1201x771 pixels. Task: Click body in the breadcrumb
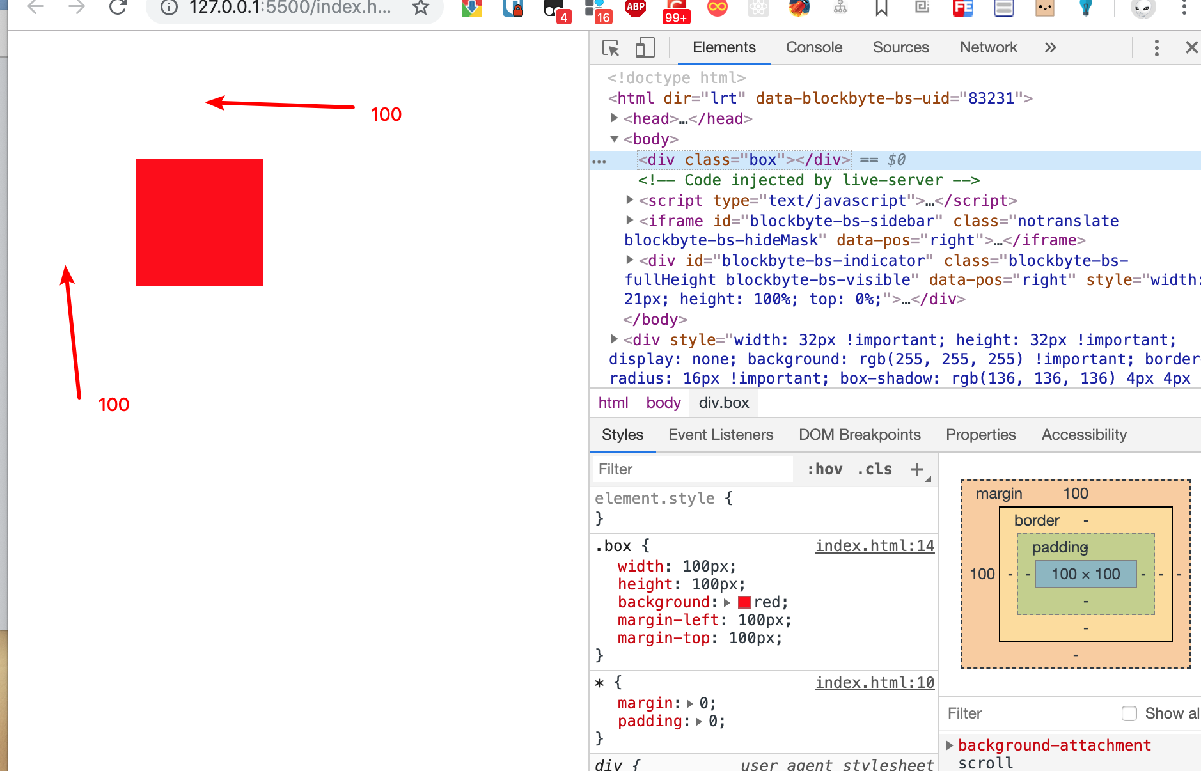click(663, 403)
